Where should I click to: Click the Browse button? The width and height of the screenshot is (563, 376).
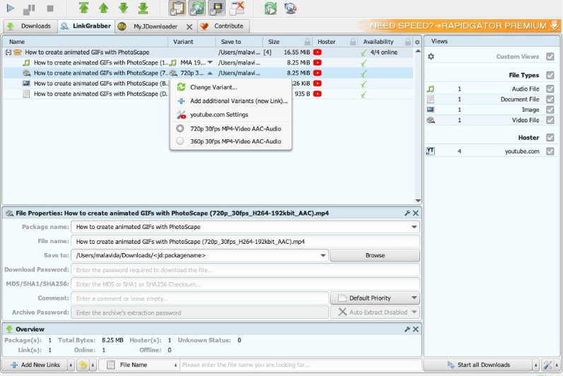coord(375,255)
